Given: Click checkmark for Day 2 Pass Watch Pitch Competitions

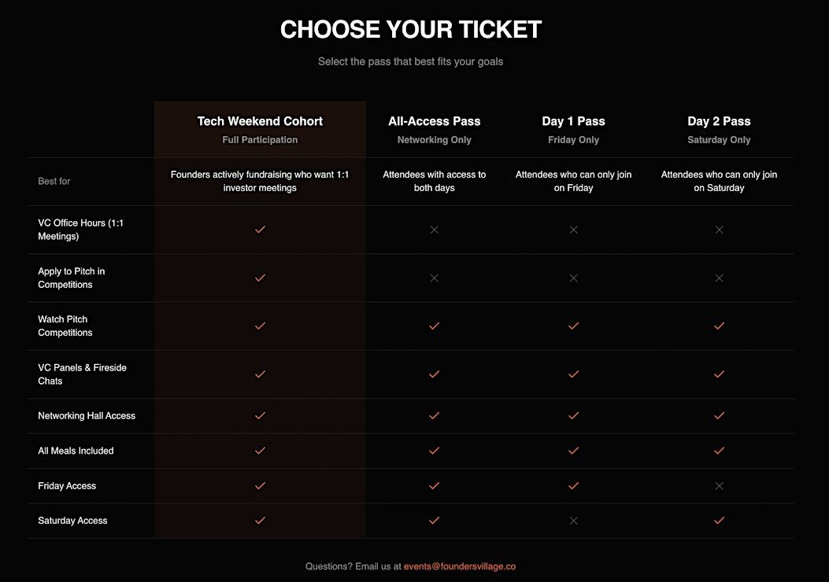Looking at the screenshot, I should tap(719, 326).
